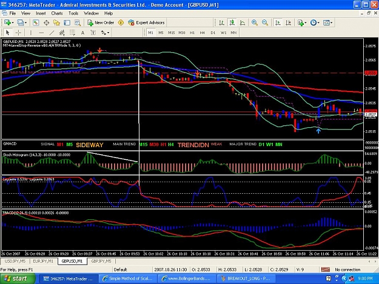The image size is (379, 284).
Task: Click the connection status bars icon
Action: click(x=326, y=269)
